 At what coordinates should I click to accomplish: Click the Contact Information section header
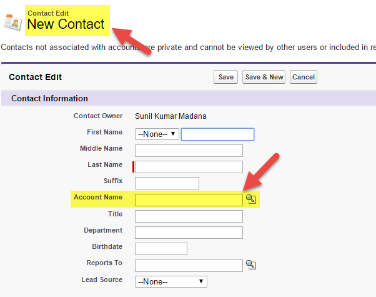tap(50, 98)
